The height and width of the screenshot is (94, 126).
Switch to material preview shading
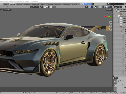point(107,7)
